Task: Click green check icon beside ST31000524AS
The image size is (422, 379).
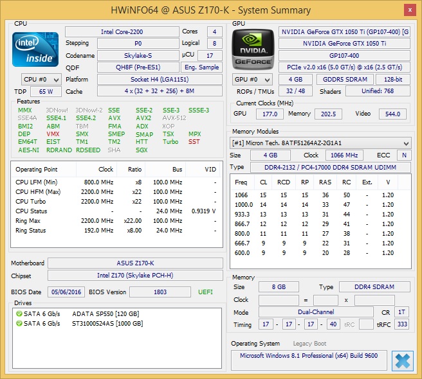Action: tap(19, 323)
